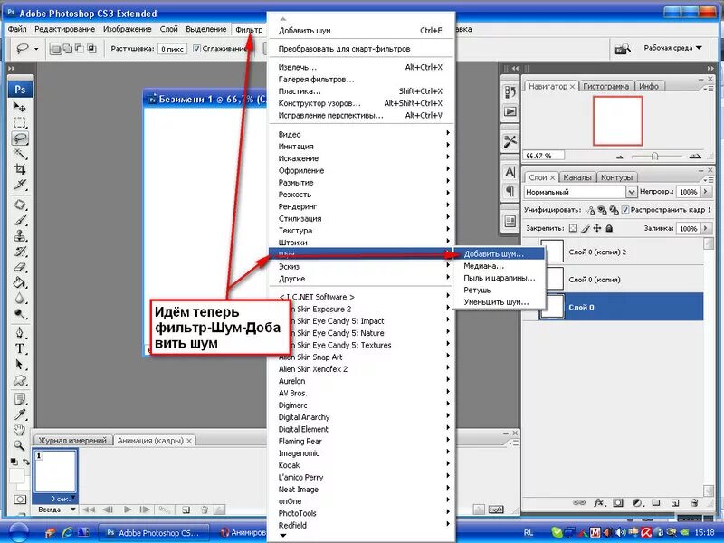Select the Healing Brush patch tool
This screenshot has height=543, width=724.
click(19, 205)
